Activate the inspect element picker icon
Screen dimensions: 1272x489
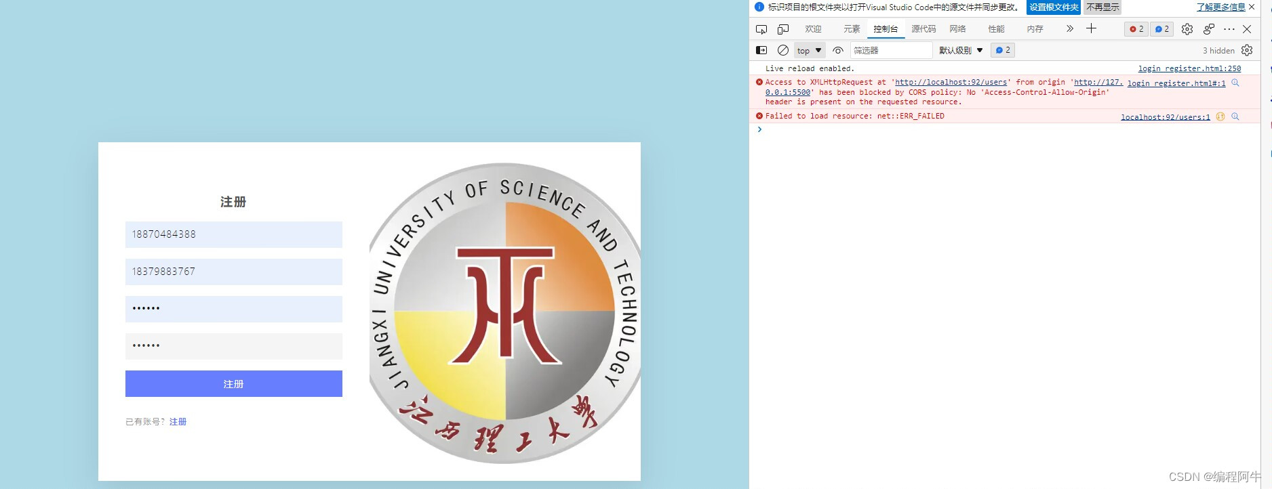pos(761,29)
